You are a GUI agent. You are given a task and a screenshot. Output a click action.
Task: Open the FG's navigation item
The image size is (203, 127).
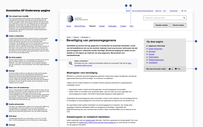click(x=131, y=26)
